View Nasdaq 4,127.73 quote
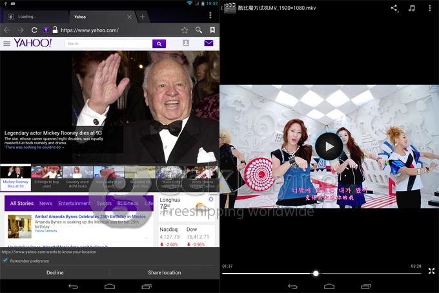Image resolution: width=439 pixels, height=293 pixels. pos(170,237)
